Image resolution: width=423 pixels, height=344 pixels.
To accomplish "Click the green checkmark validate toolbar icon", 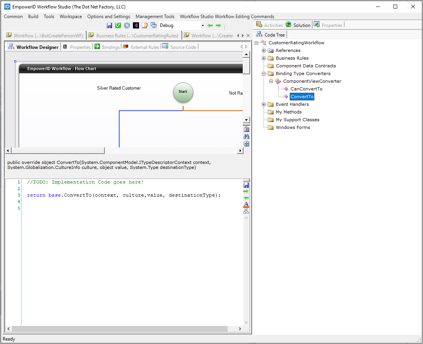I will tap(118, 26).
